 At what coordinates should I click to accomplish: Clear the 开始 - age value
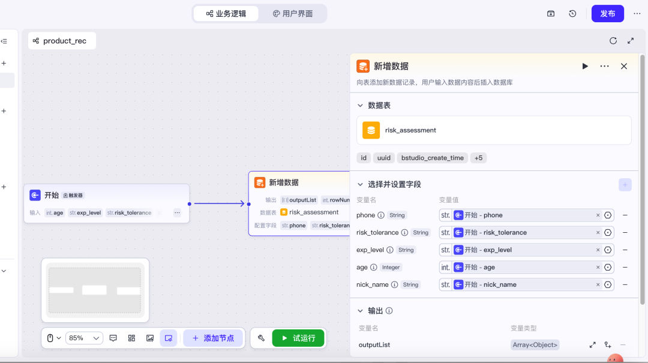(598, 267)
